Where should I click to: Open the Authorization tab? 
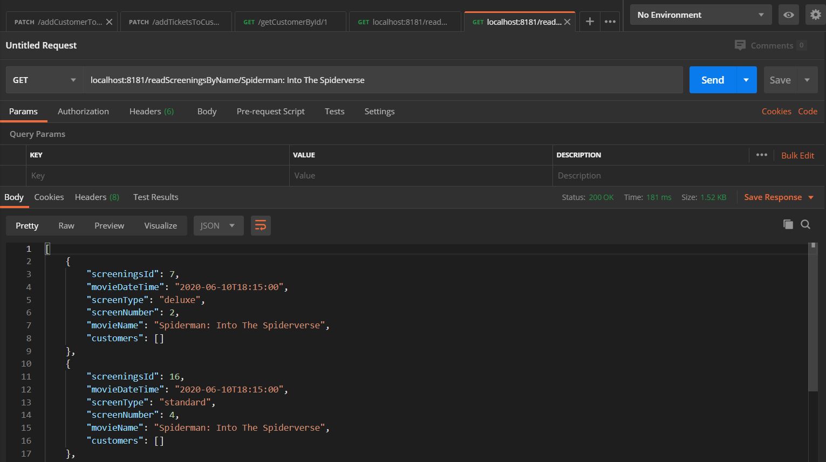pyautogui.click(x=83, y=111)
